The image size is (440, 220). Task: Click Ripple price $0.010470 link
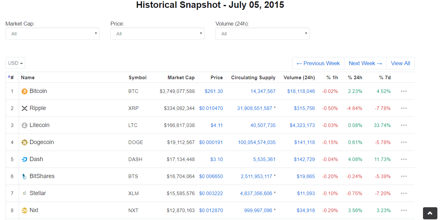pos(211,108)
